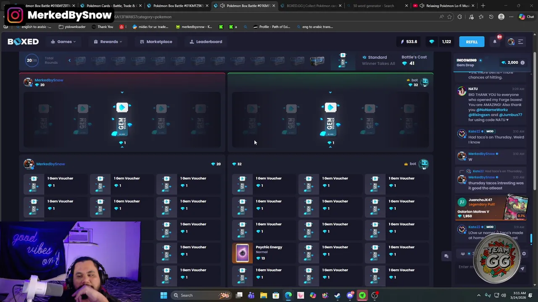This screenshot has width=538, height=302.
Task: Open the browser Read aloud icon
Action: (x=441, y=17)
